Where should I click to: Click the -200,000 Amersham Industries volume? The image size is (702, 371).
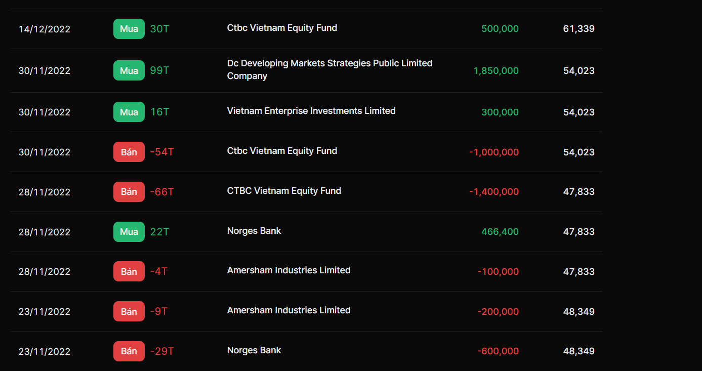point(498,311)
